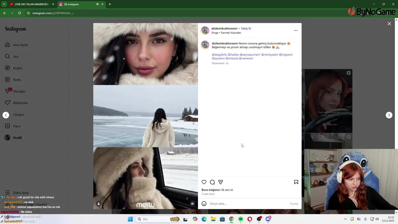
Task: Go to previous post arrow
Action: [x=6, y=115]
